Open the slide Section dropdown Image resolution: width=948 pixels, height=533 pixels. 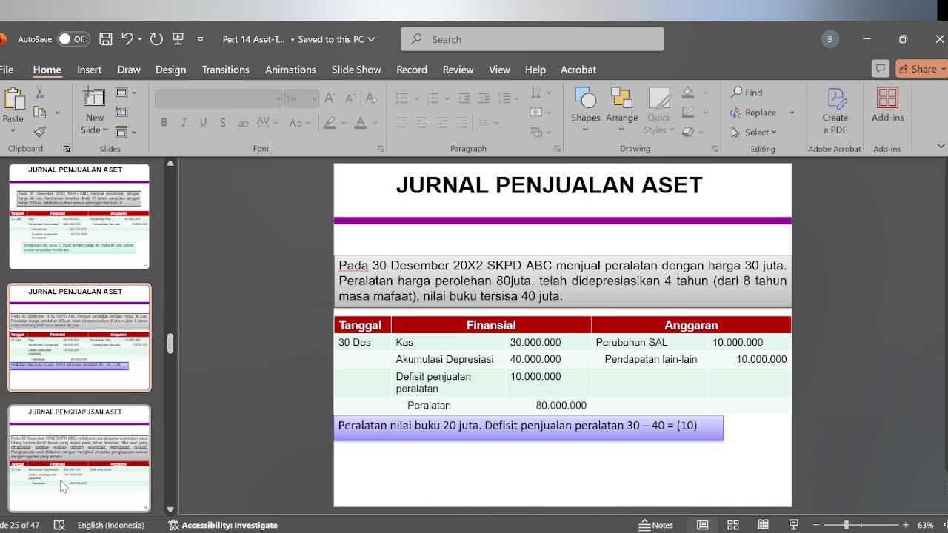click(x=127, y=132)
